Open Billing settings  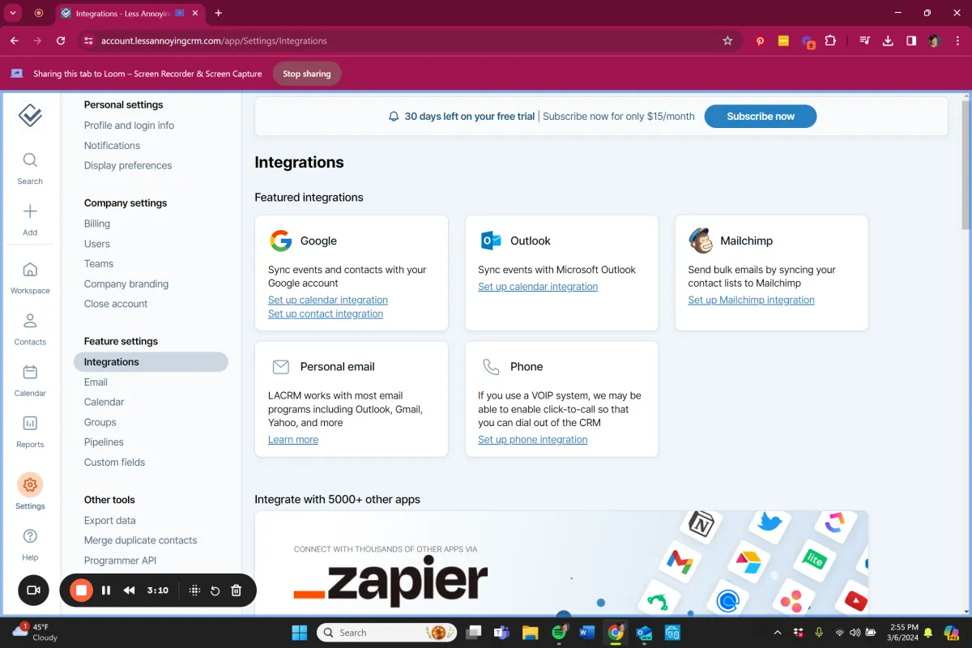click(97, 224)
